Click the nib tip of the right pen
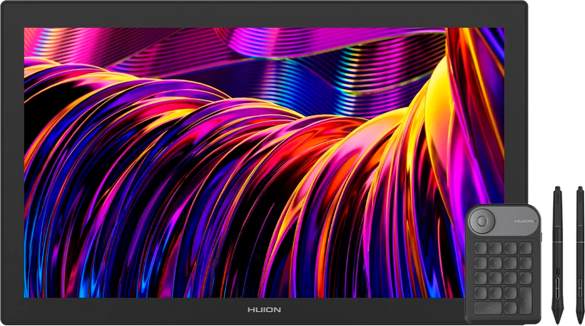 [x=580, y=322]
